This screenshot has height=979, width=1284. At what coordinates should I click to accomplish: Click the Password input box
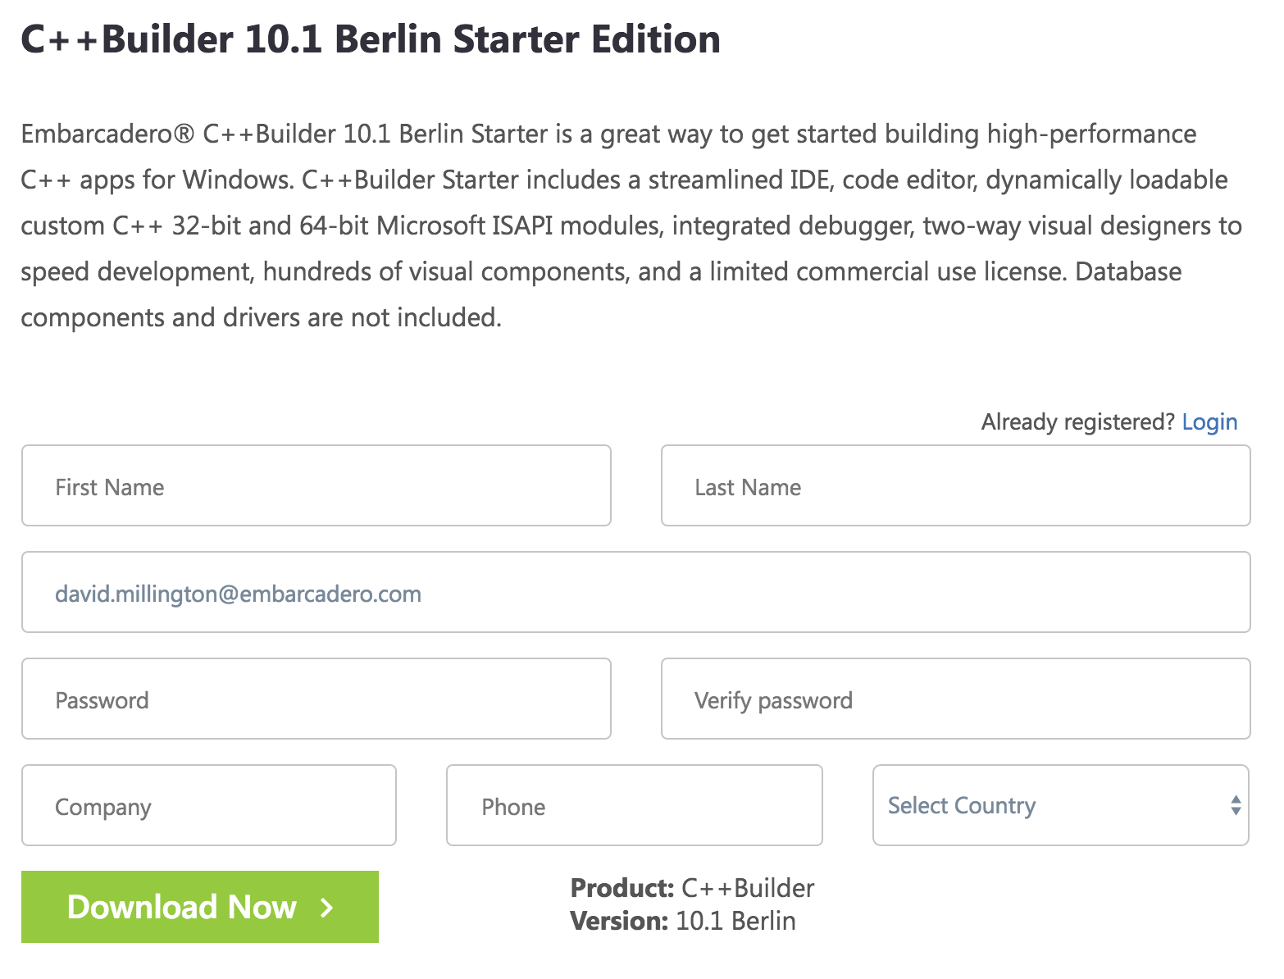pyautogui.click(x=316, y=699)
